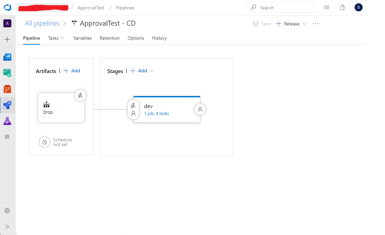Click the ApprovalTest - CD pipeline name
385x235 pixels.
pos(108,23)
